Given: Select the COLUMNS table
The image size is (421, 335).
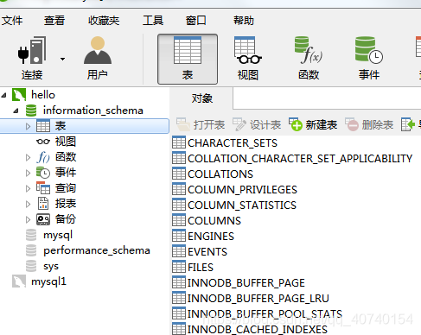Looking at the screenshot, I should [214, 221].
